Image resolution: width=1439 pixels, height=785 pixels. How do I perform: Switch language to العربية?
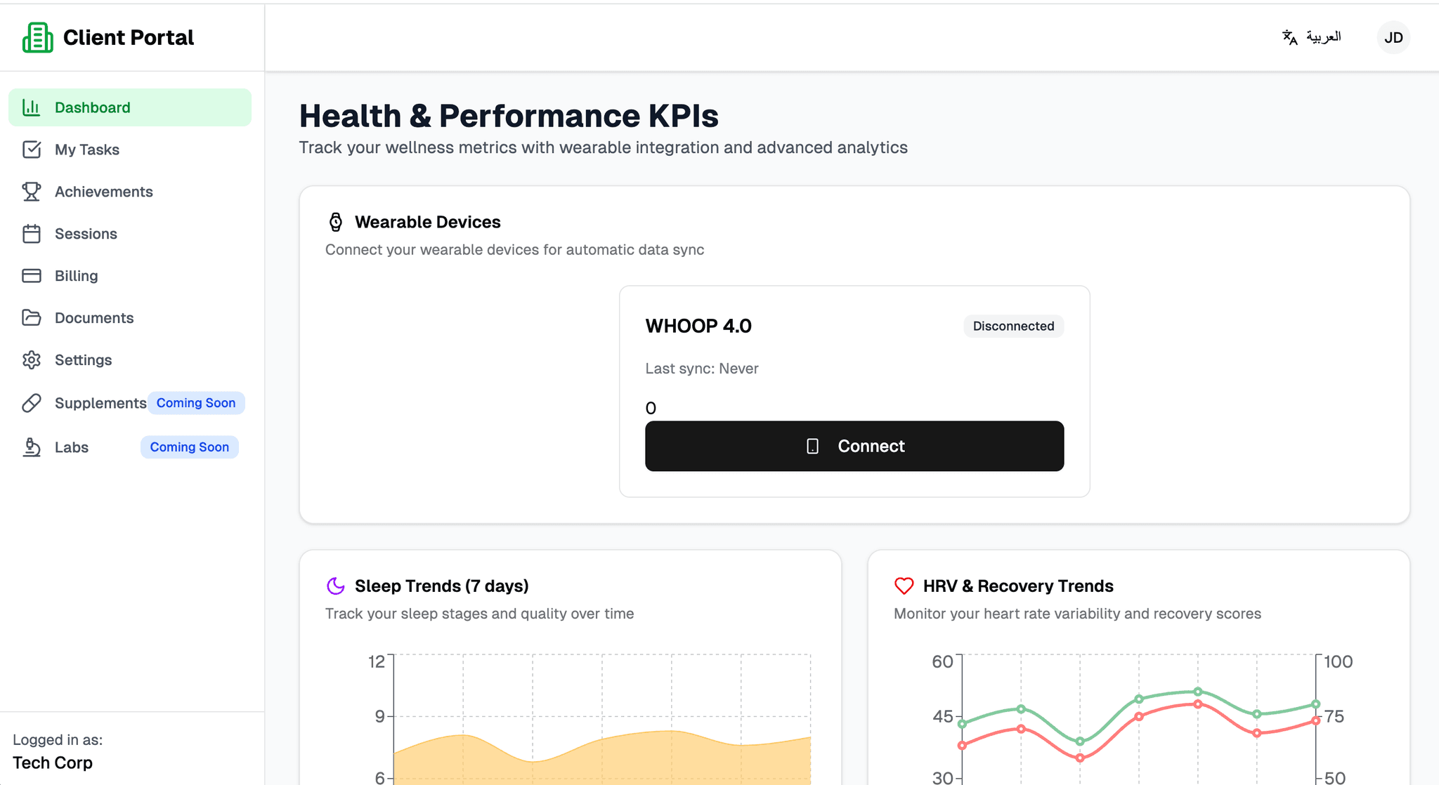tap(1324, 37)
